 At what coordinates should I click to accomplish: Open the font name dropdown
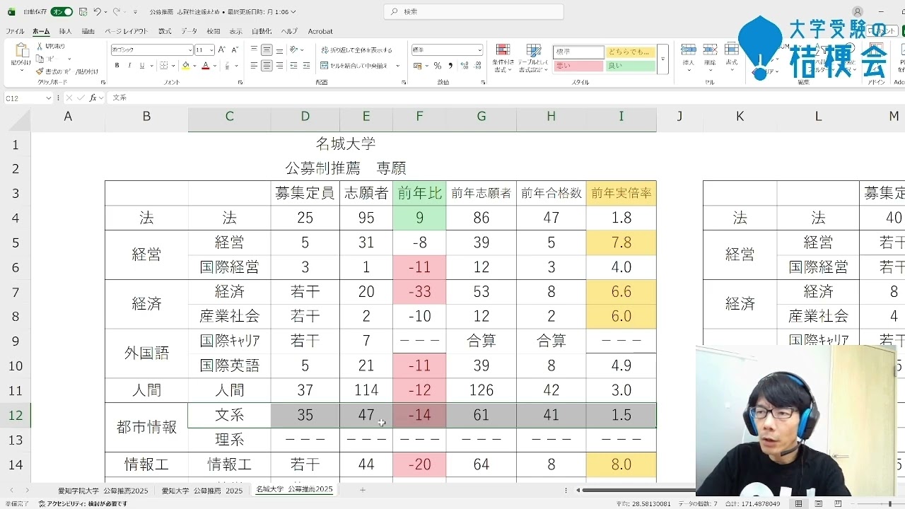click(189, 50)
